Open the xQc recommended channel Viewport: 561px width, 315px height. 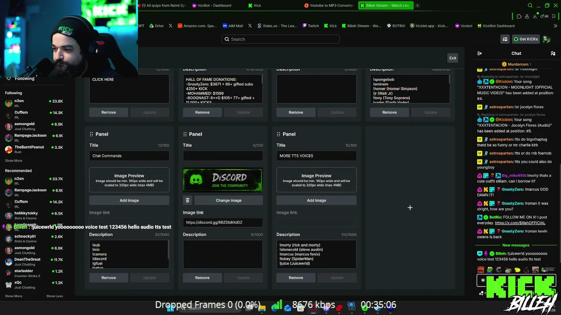pyautogui.click(x=33, y=285)
